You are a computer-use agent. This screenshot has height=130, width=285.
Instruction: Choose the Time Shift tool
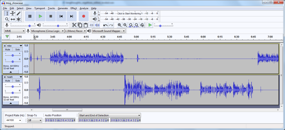click(13, 19)
